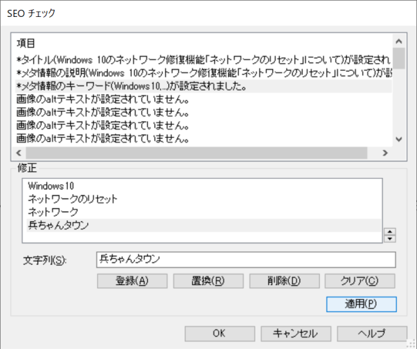Screen dimensions: 417x349
Task: Click the vertical scrollbar thumb of item list
Action: pyautogui.click(x=399, y=59)
